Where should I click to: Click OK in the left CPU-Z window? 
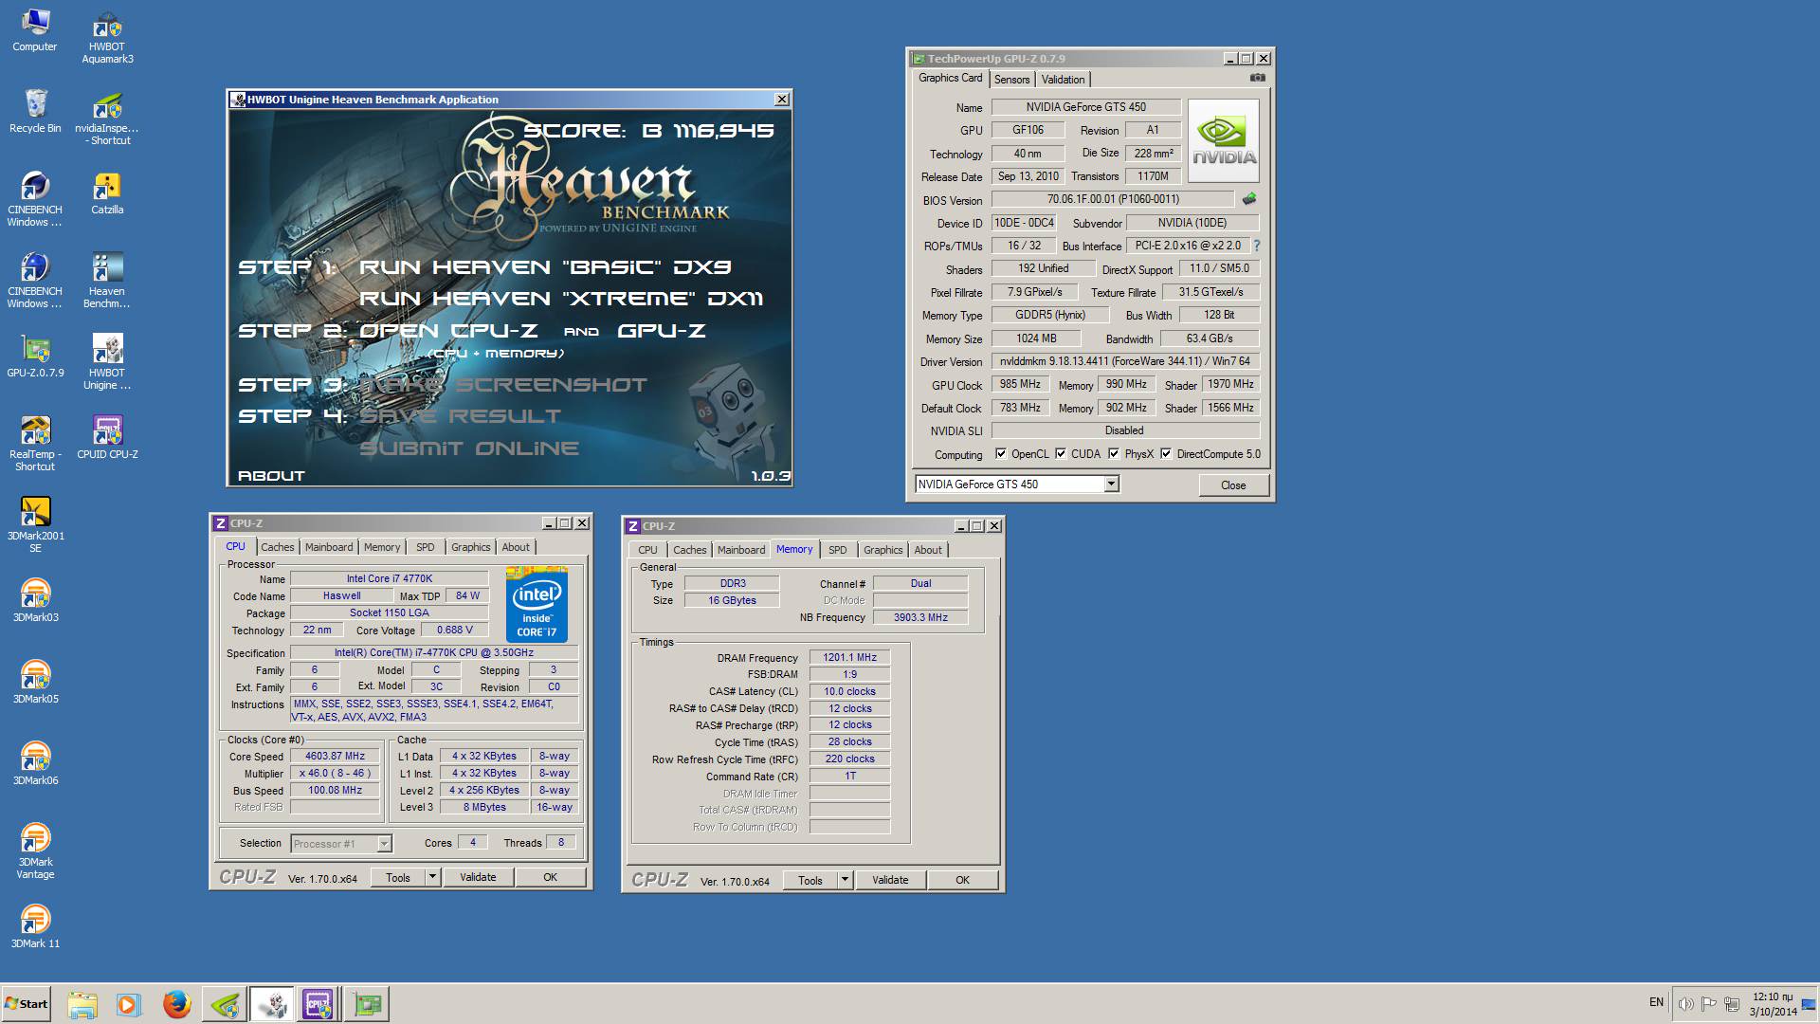(550, 877)
